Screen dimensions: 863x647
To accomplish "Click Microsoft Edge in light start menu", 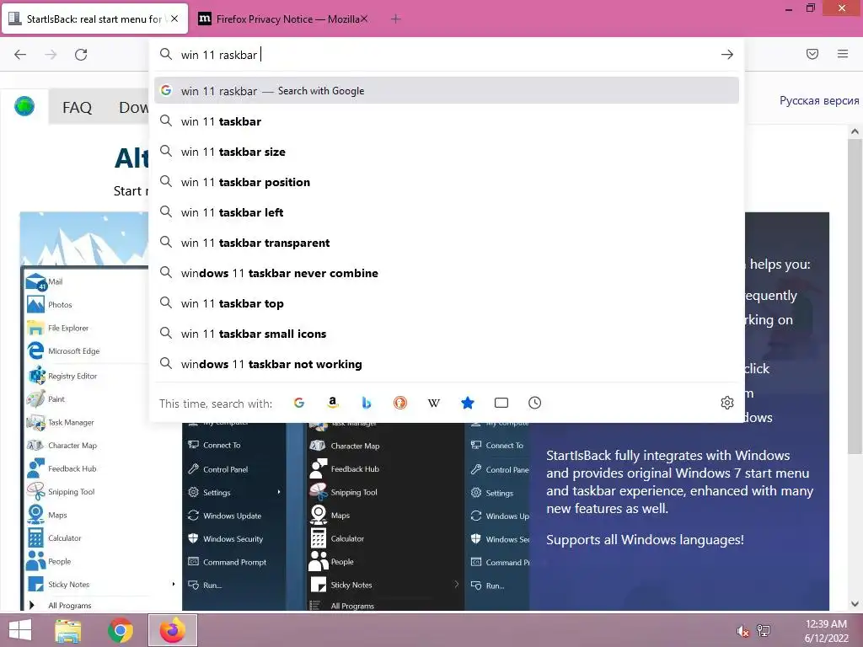I will click(74, 351).
